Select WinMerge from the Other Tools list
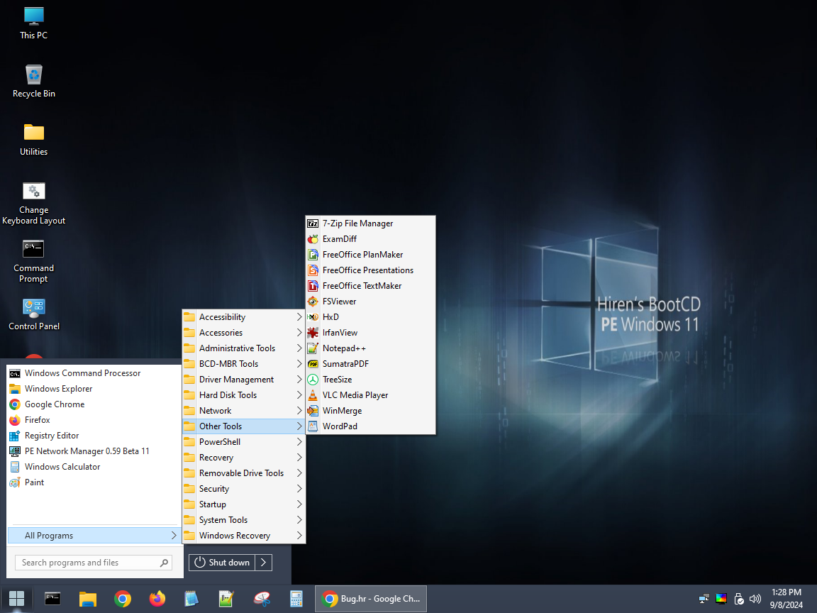 (342, 411)
